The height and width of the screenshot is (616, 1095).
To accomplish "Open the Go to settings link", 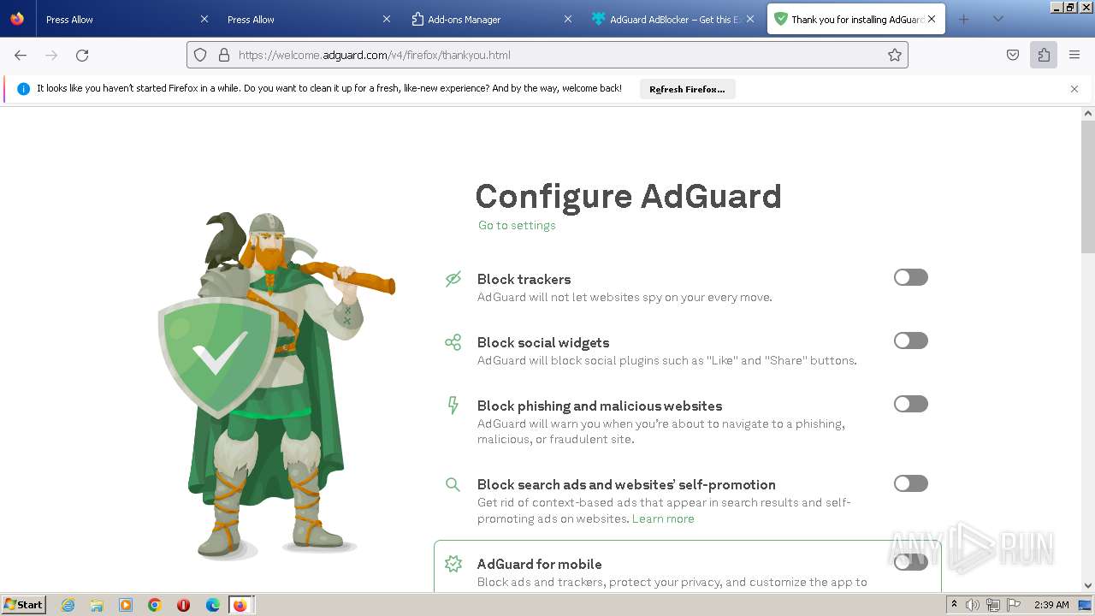I will pyautogui.click(x=517, y=225).
